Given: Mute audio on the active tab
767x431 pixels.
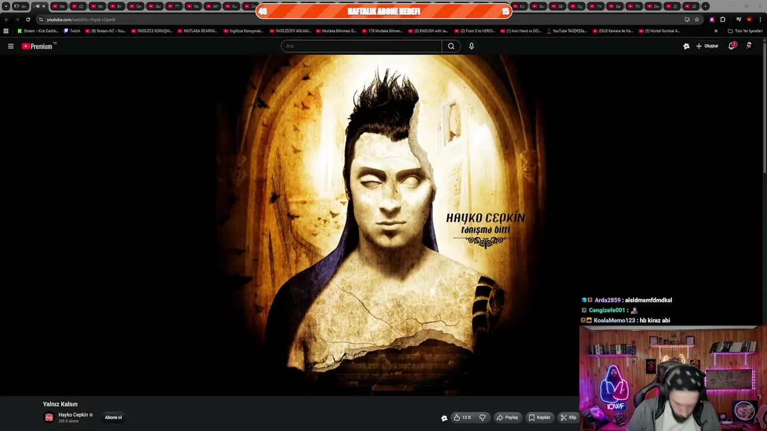Looking at the screenshot, I should [37, 6].
